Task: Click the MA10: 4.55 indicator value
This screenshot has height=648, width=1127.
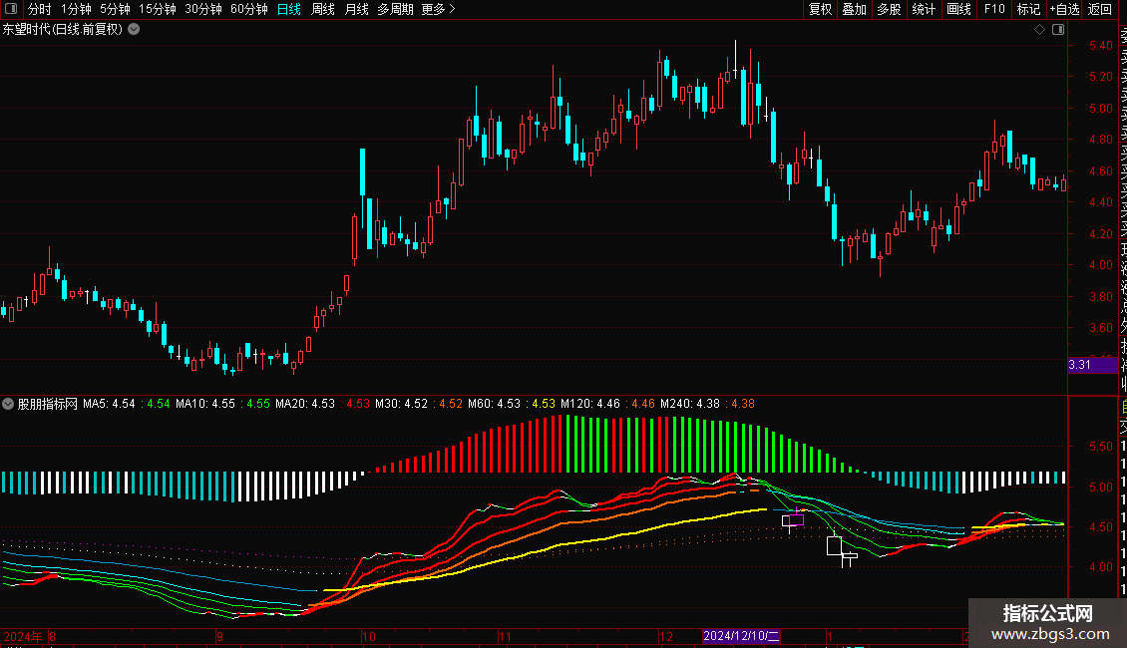Action: [205, 404]
